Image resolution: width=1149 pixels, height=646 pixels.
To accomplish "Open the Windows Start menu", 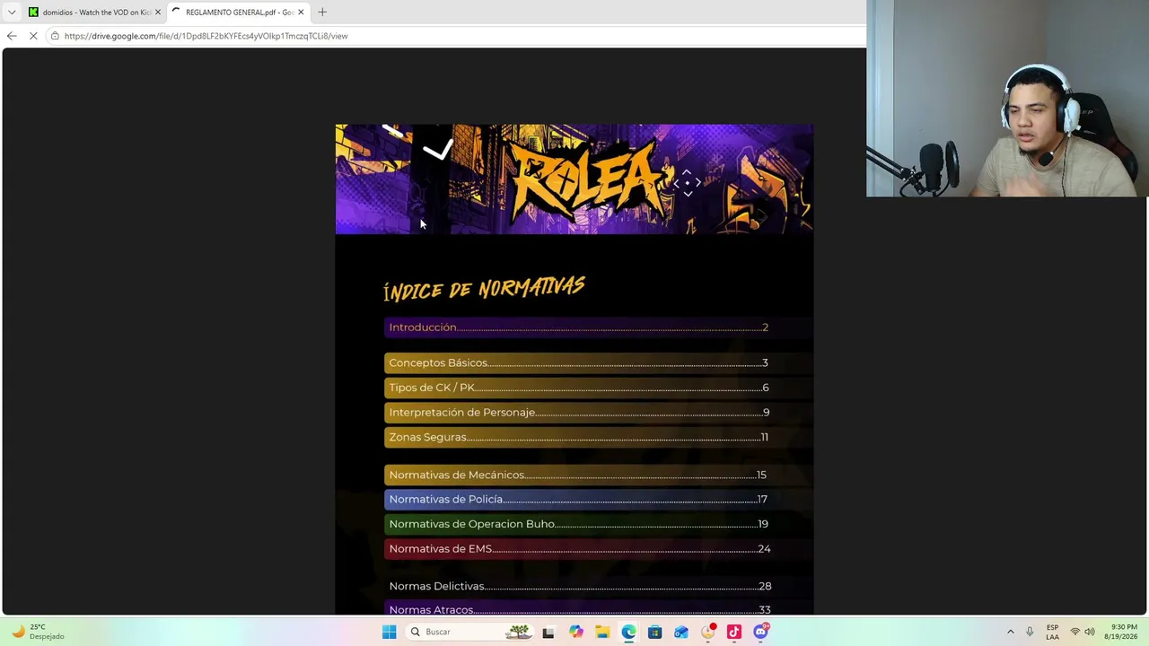I will (389, 632).
